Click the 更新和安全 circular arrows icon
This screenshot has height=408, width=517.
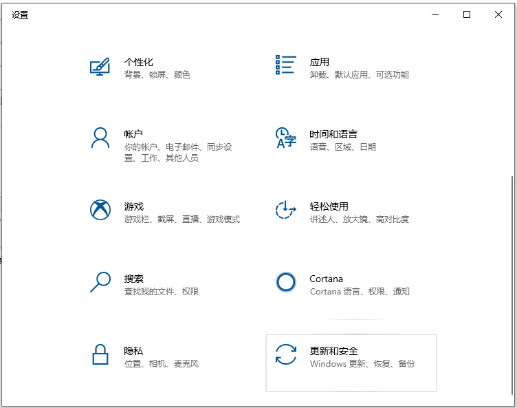coord(285,355)
